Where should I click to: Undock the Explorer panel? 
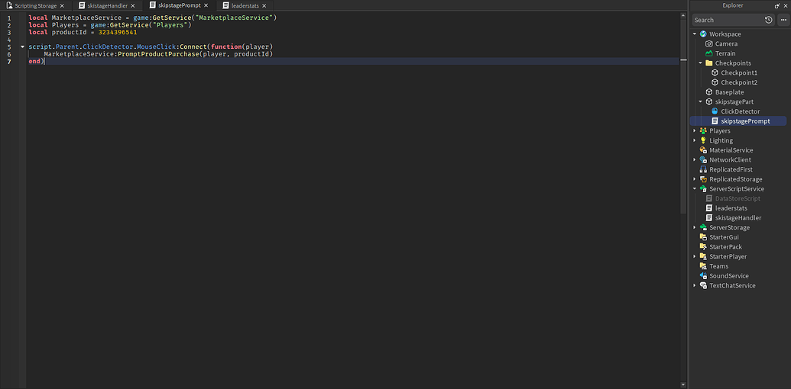(x=777, y=5)
